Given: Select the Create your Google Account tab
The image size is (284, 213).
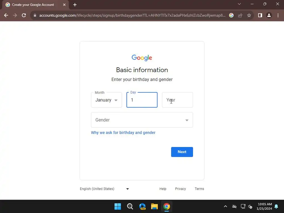Looking at the screenshot, I should tap(35, 5).
